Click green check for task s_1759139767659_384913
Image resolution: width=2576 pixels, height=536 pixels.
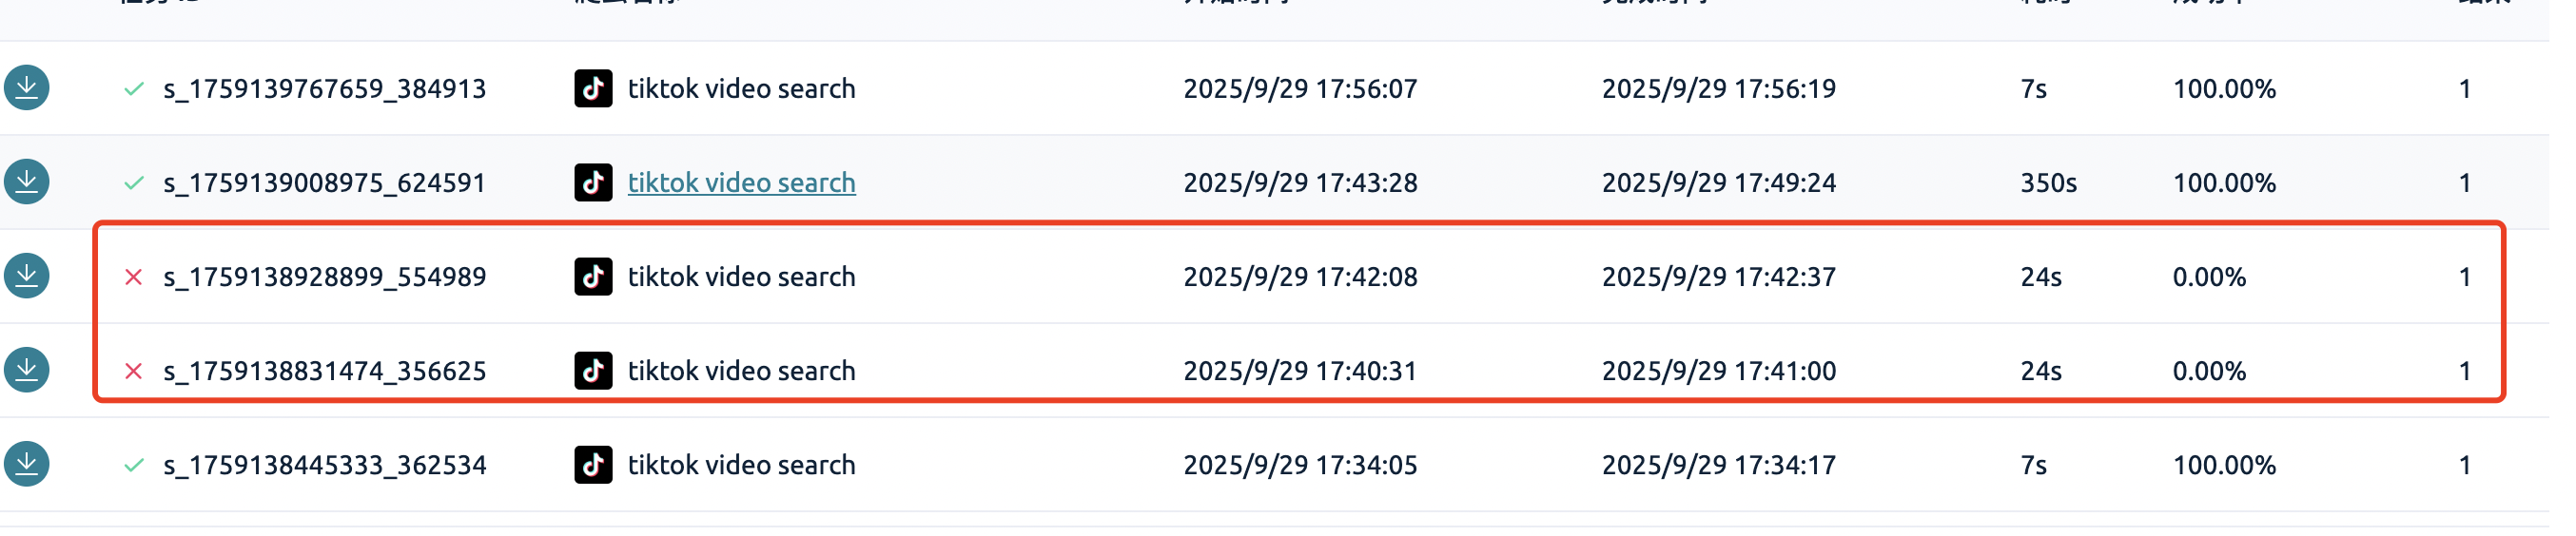pos(135,90)
